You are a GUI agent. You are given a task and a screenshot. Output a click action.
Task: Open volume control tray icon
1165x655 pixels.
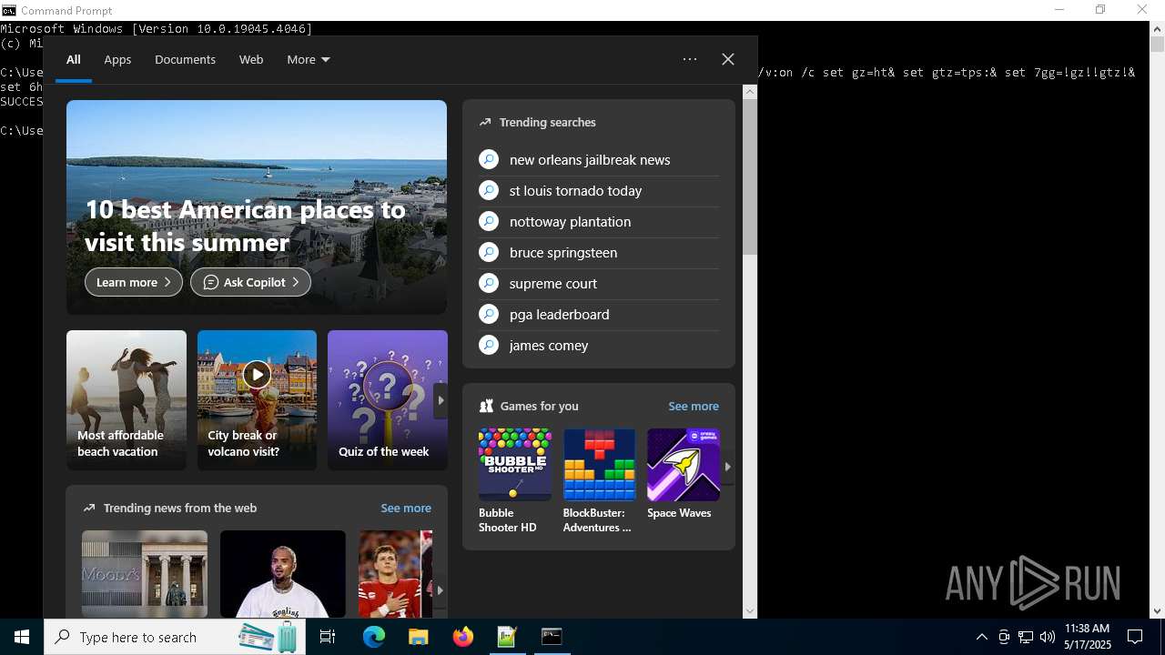tap(1048, 637)
